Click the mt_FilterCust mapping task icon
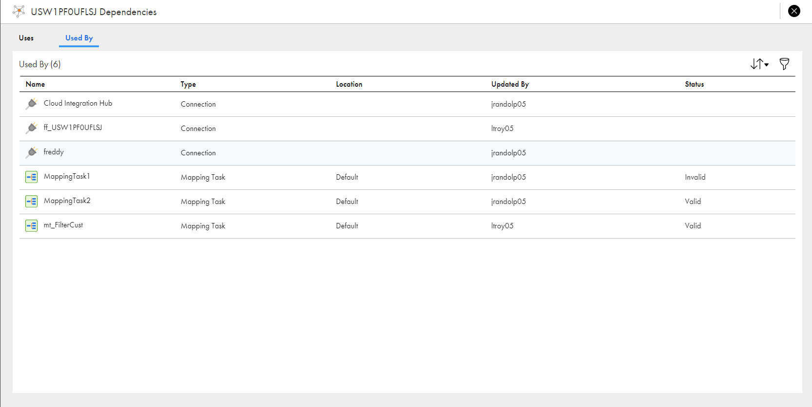The height and width of the screenshot is (407, 812). coord(32,225)
